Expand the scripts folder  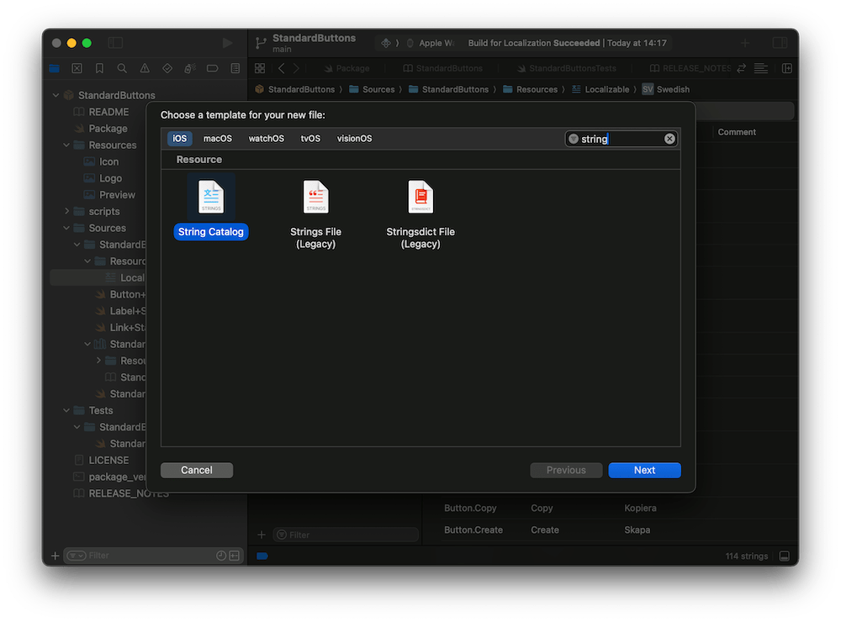point(67,212)
